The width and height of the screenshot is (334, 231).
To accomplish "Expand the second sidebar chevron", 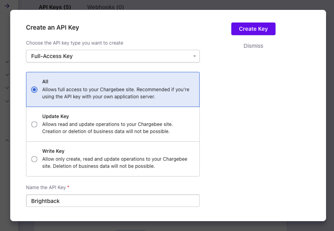I will tap(7, 75).
